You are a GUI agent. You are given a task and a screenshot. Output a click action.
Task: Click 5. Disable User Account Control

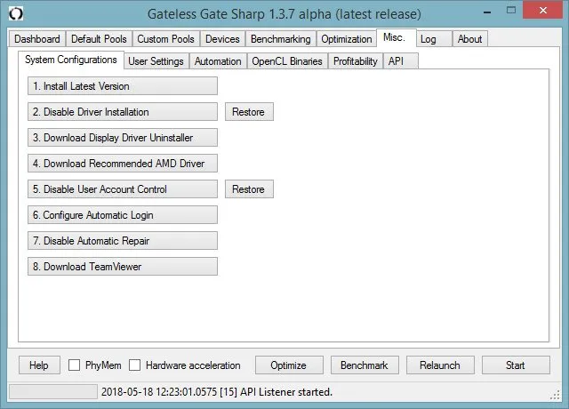[123, 189]
